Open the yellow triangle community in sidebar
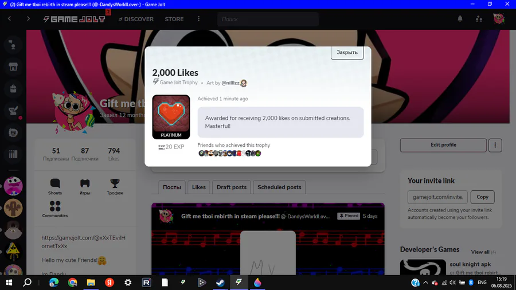516x290 pixels. pyautogui.click(x=13, y=252)
